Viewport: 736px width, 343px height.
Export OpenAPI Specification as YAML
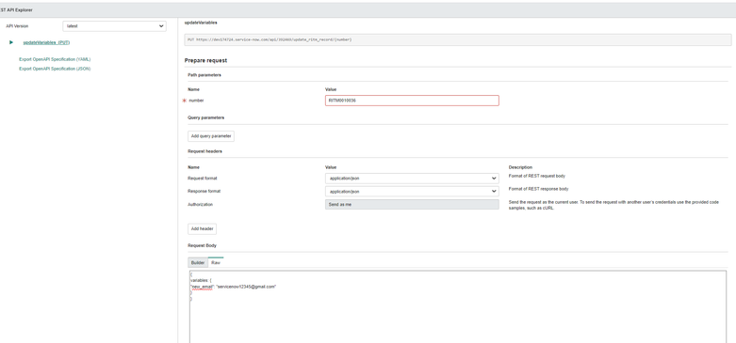(x=55, y=59)
